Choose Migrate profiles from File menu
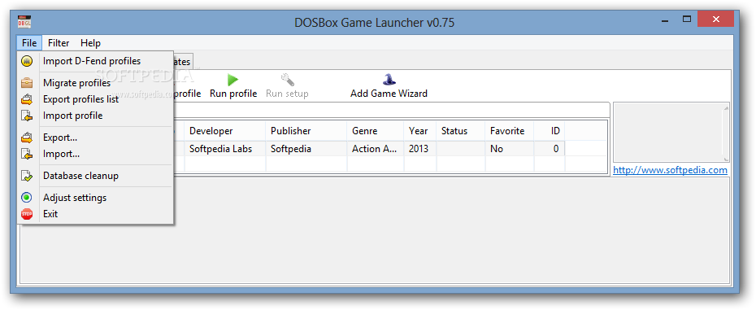The height and width of the screenshot is (310, 756). [95, 83]
